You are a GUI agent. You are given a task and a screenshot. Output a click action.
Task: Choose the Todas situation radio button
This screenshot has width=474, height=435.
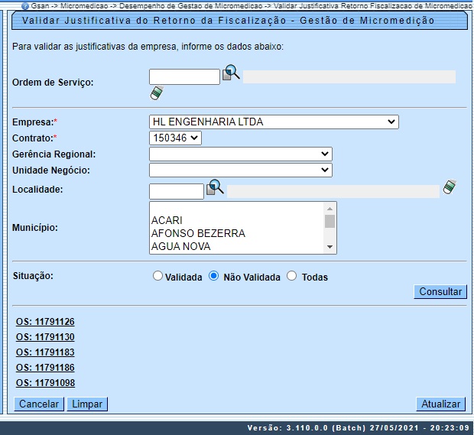(x=291, y=276)
